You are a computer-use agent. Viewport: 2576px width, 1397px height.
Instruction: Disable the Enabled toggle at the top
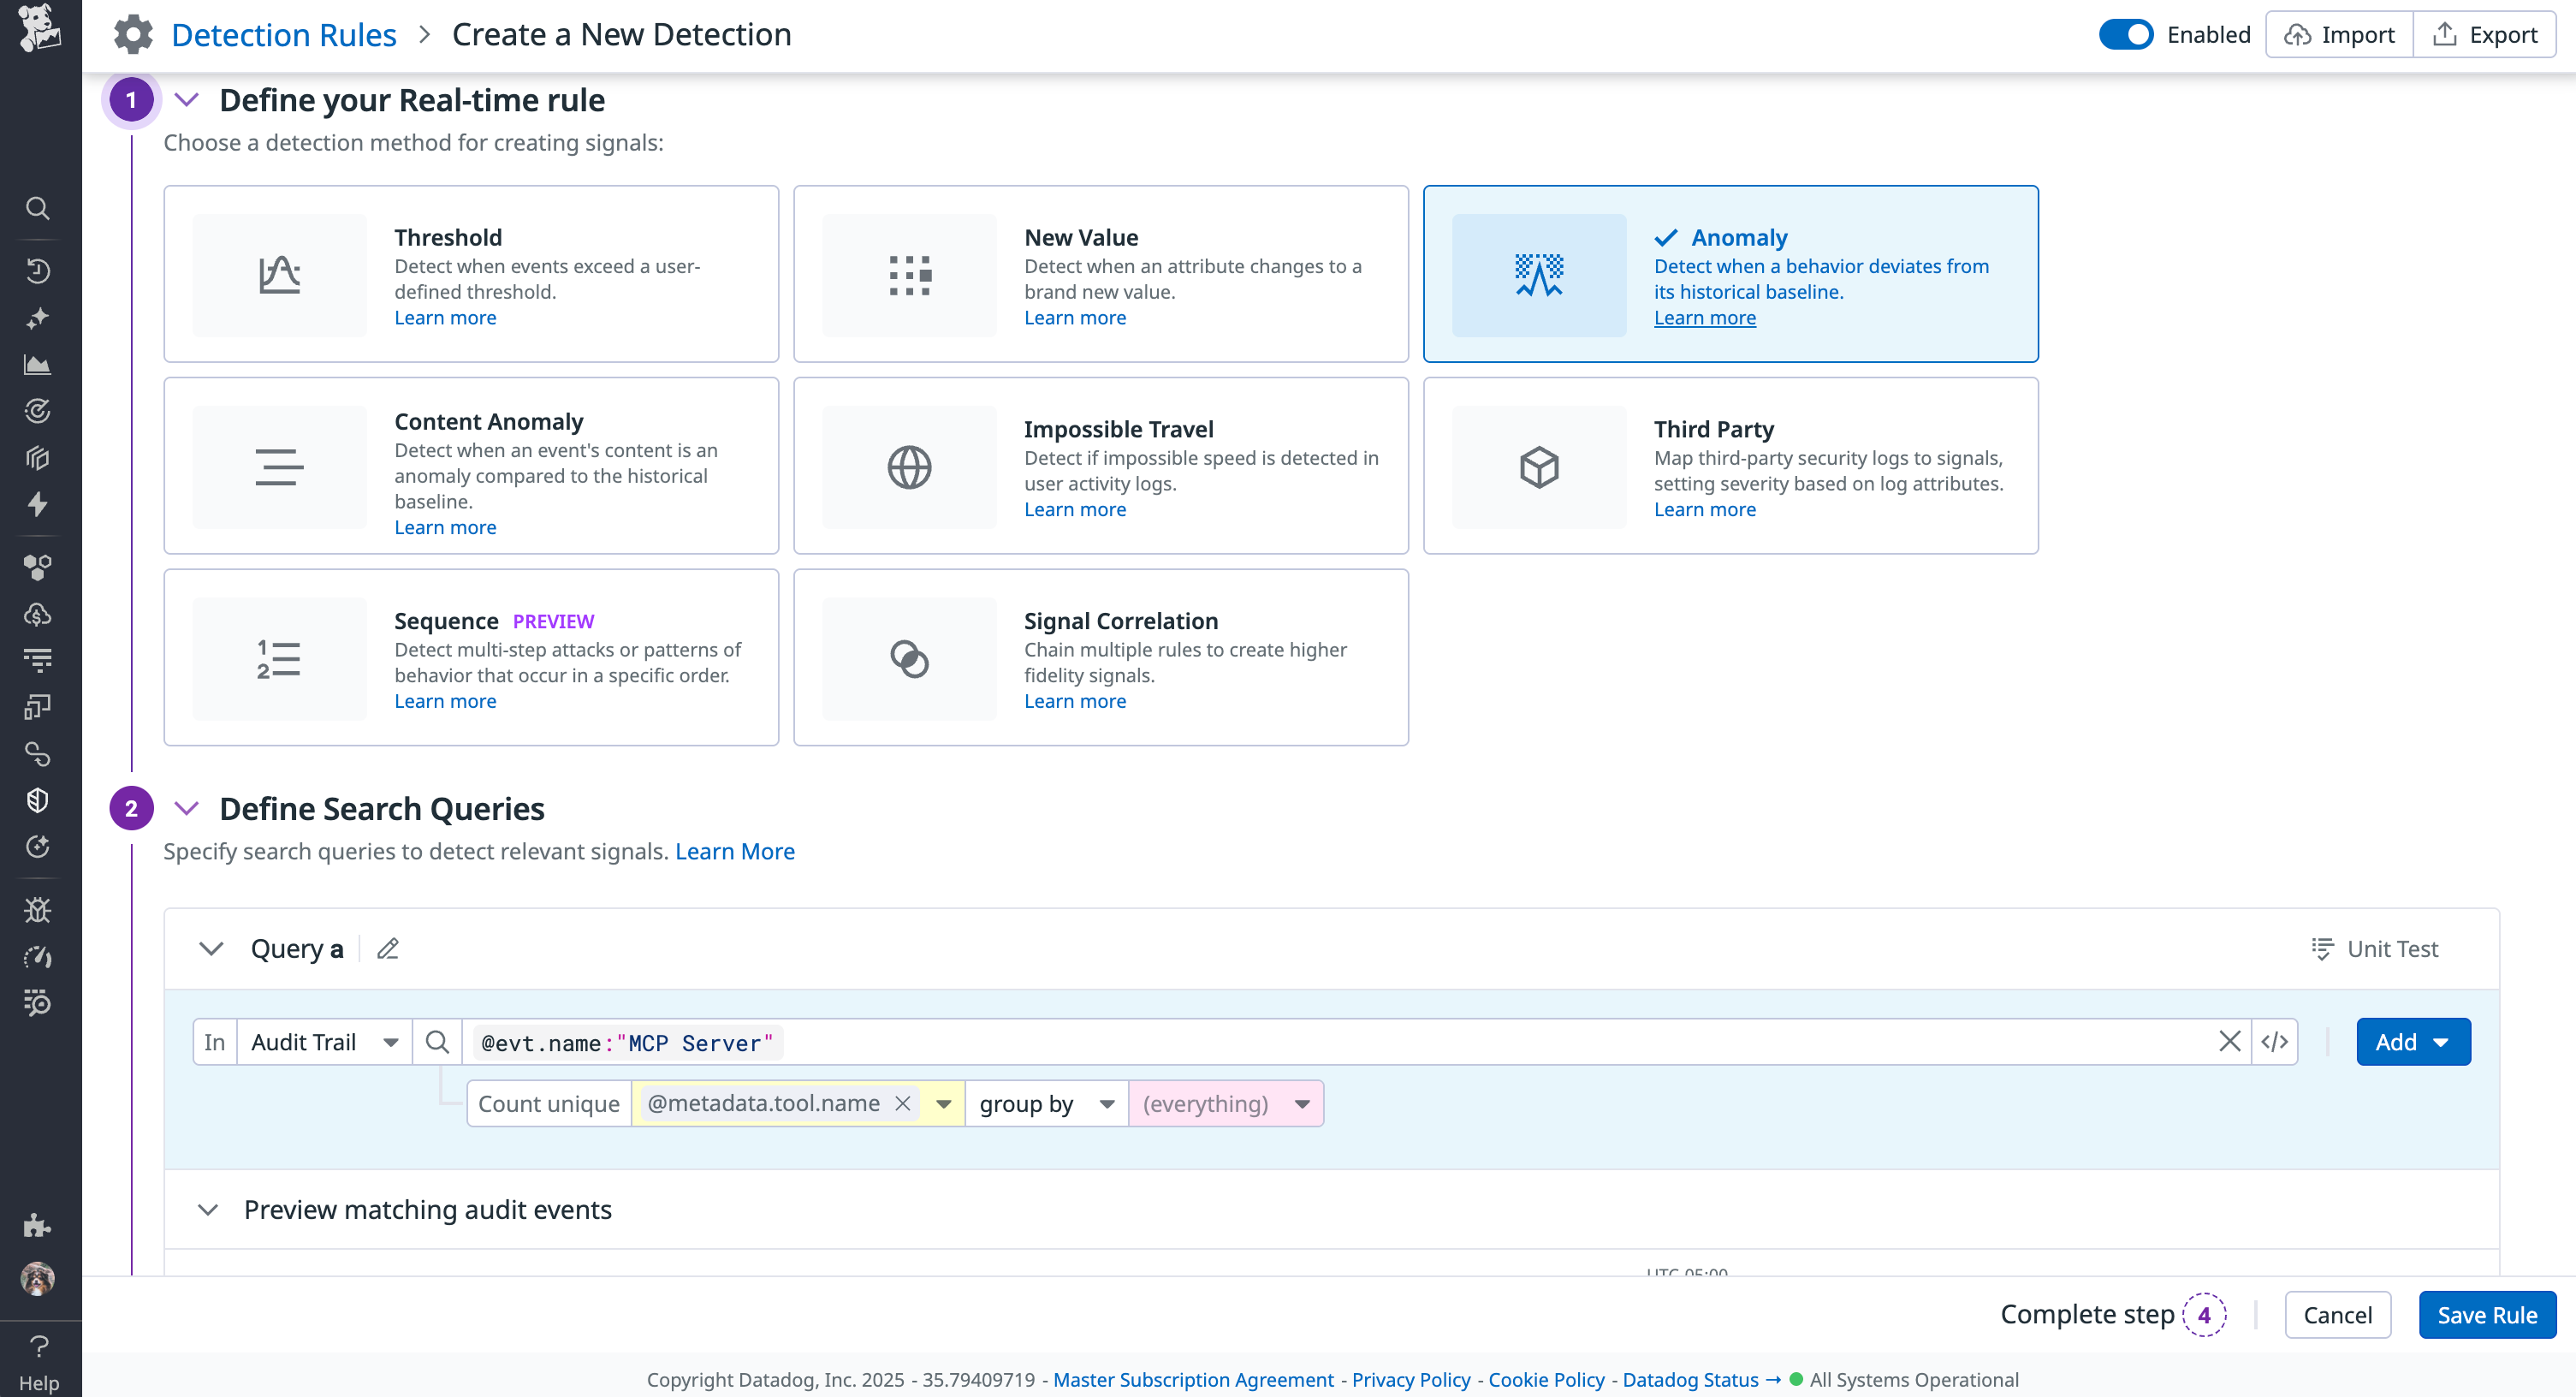[x=2126, y=33]
